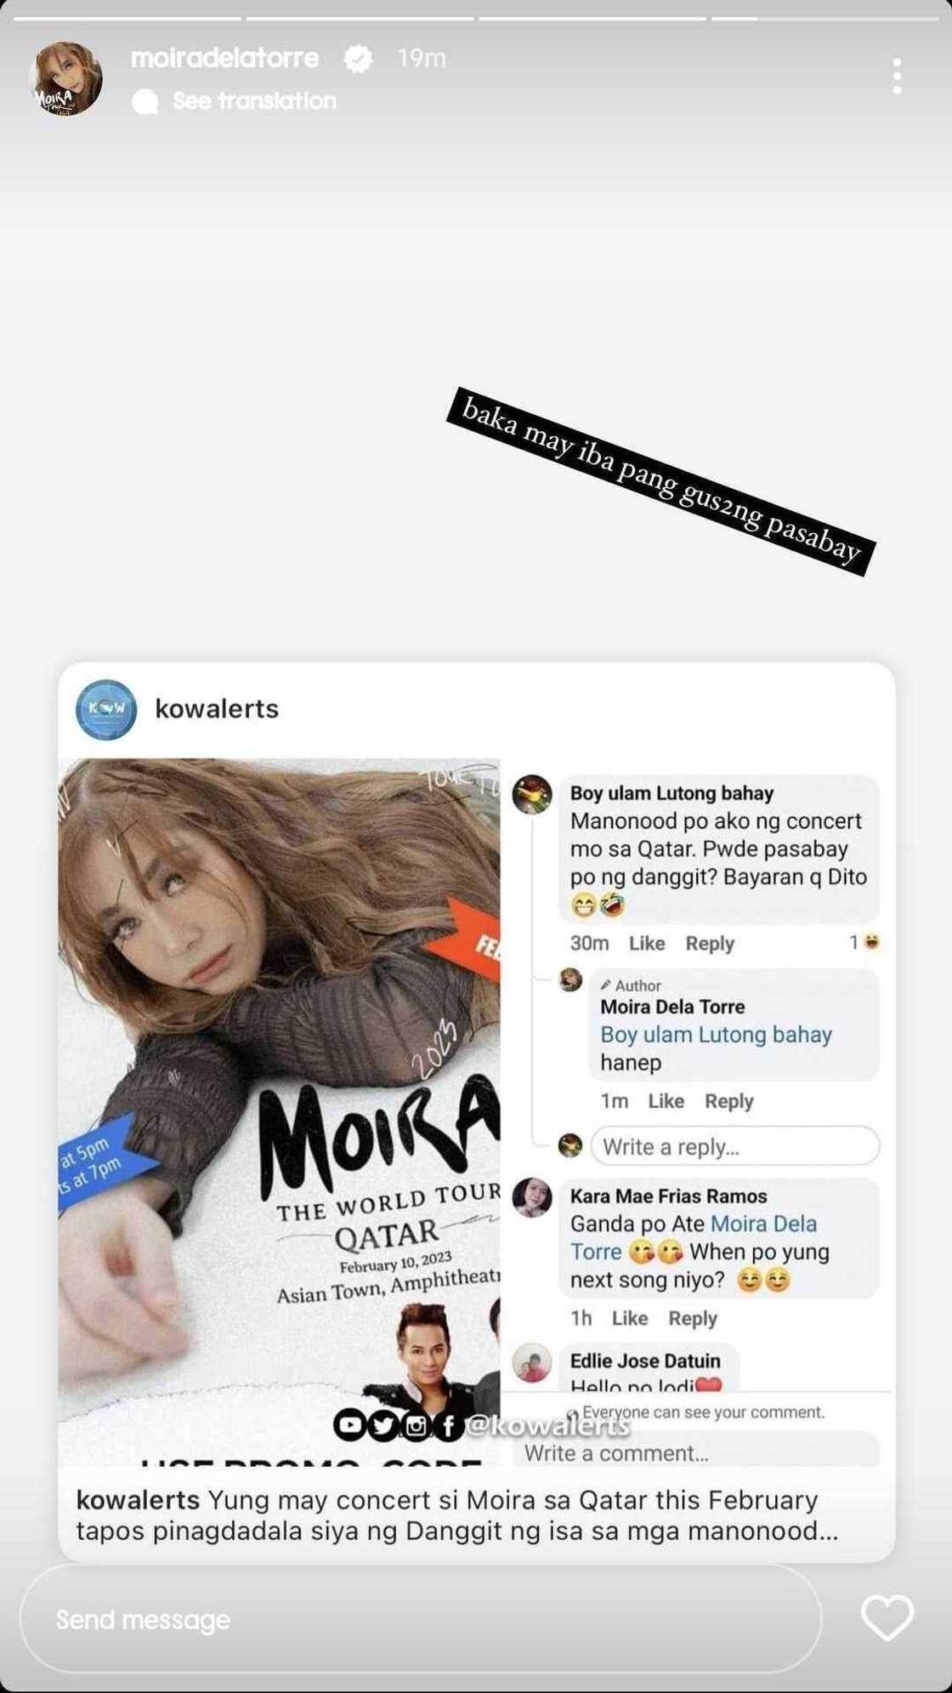Viewport: 952px width, 1693px height.
Task: Tap Reply under Moira Dela Torre's hanep reply
Action: click(729, 1101)
